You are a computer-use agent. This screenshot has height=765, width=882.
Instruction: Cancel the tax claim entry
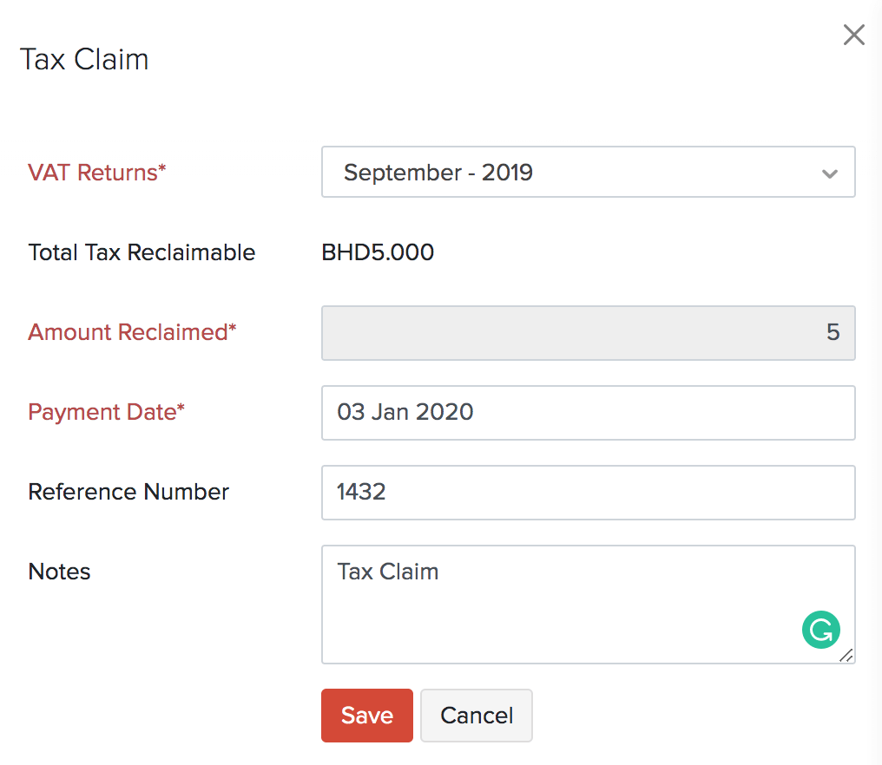(476, 715)
